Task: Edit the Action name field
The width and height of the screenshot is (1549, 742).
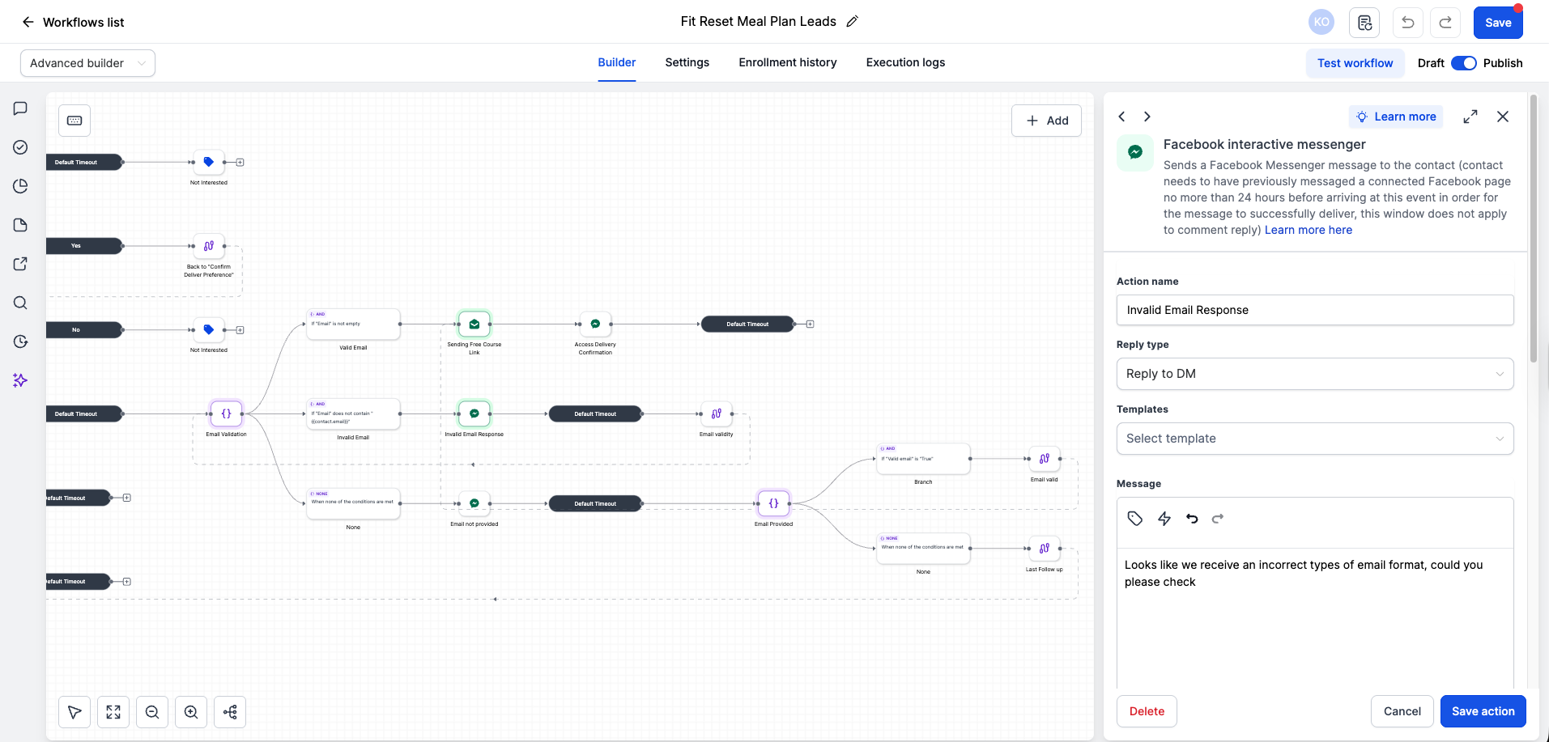Action: point(1315,310)
